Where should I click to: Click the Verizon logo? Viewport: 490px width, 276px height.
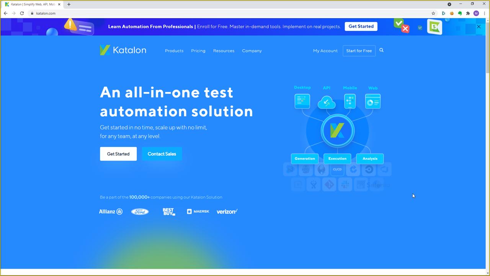click(227, 212)
